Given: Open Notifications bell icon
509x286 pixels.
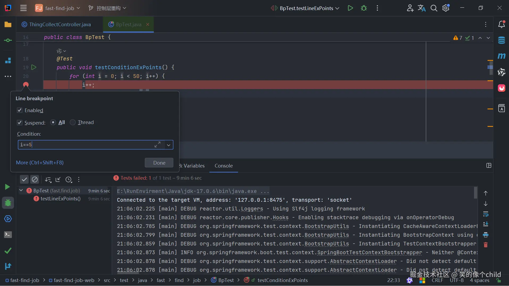Looking at the screenshot, I should click(x=501, y=24).
